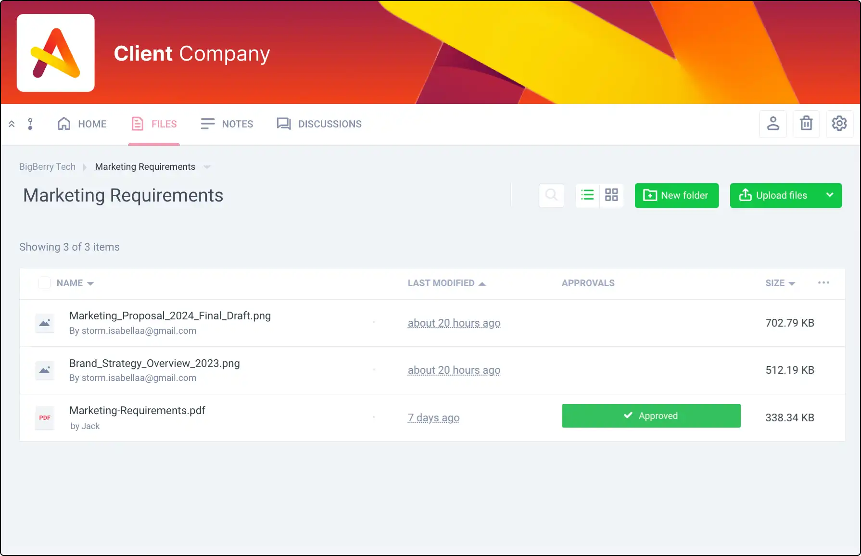Open Marketing_Proposal_2024_Final_Draft.png
861x556 pixels.
click(x=170, y=316)
